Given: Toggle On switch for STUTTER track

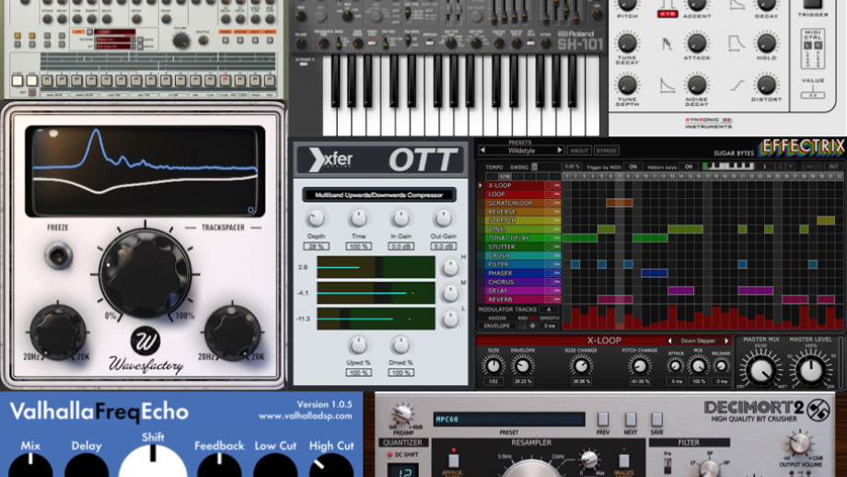Looking at the screenshot, I should pos(556,247).
